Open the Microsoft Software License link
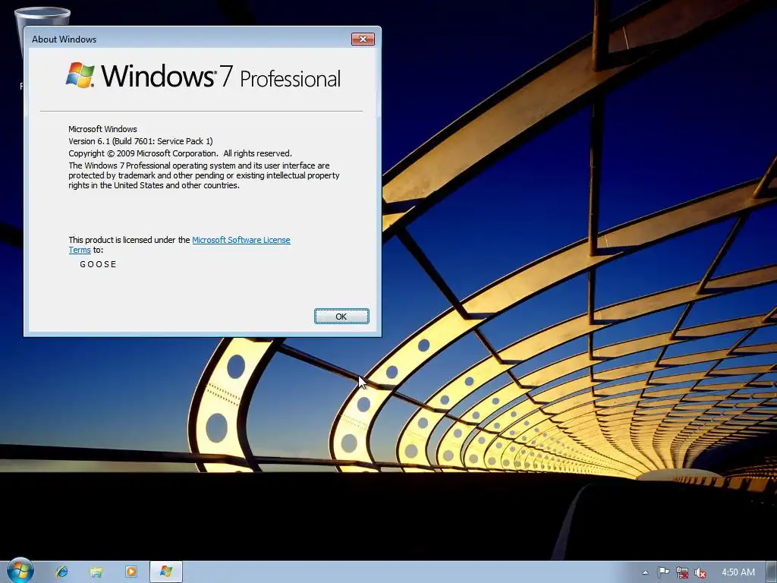The height and width of the screenshot is (583, 777). [241, 240]
